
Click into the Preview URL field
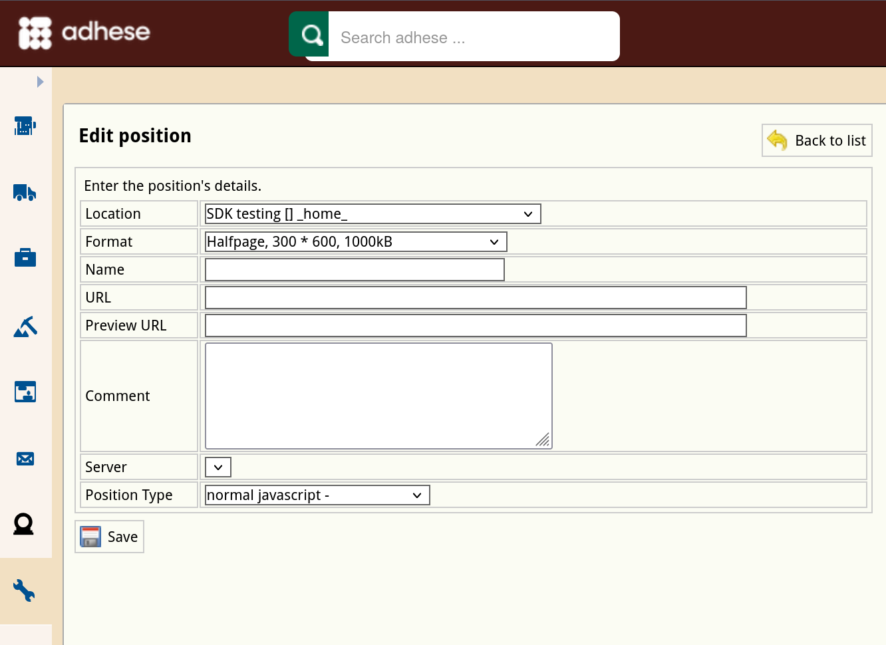coord(476,326)
